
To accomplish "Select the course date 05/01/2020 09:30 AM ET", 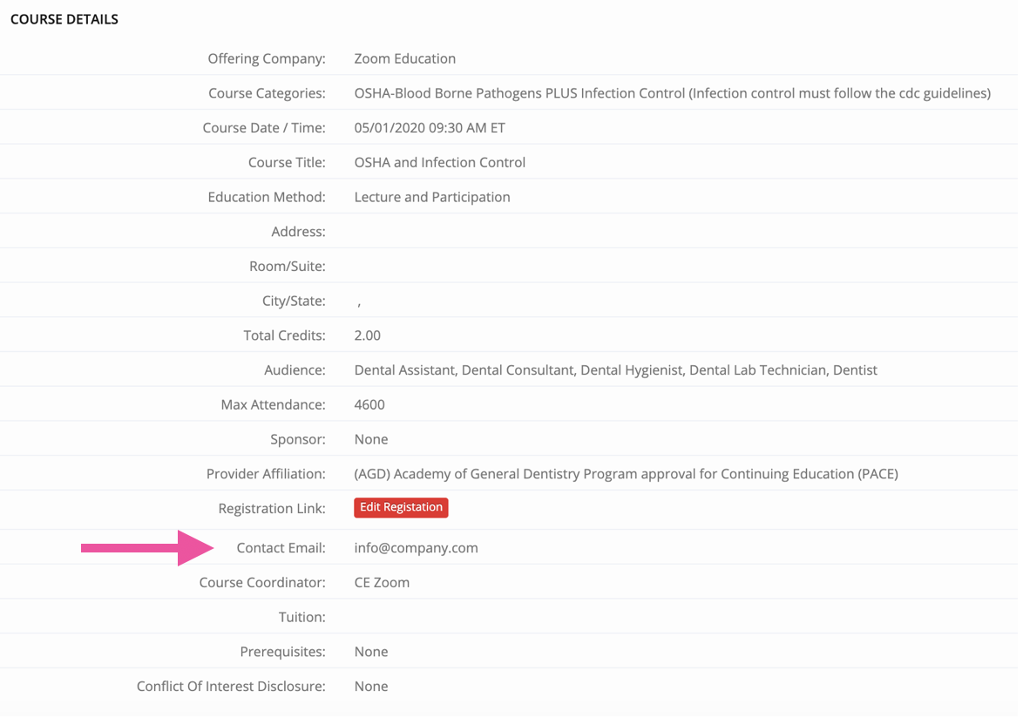I will [430, 128].
